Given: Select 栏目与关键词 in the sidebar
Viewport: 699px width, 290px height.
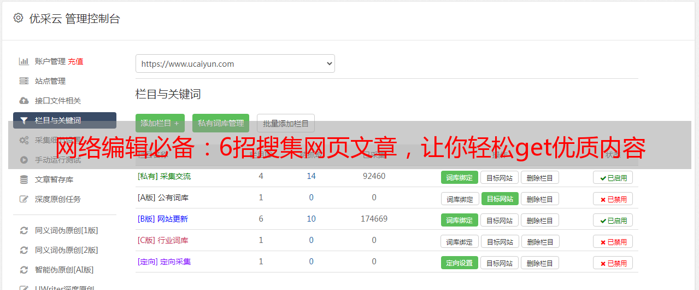Looking at the screenshot, I should (x=64, y=120).
